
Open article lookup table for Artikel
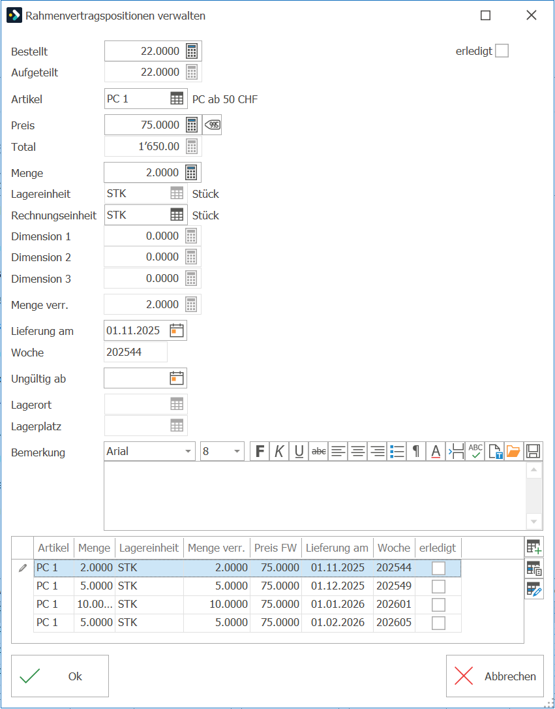tap(177, 99)
